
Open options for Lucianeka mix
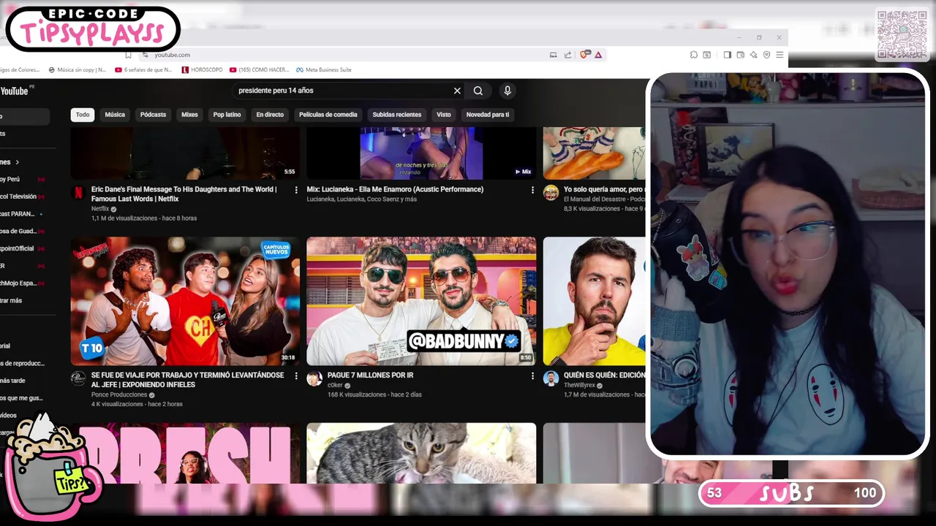click(532, 190)
